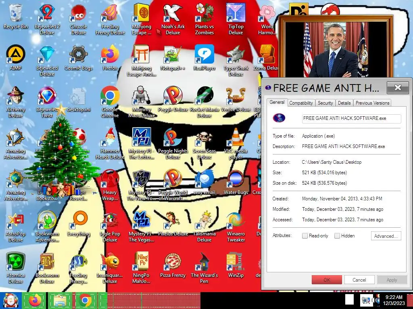Switch to the Compatibility tab
This screenshot has width=413, height=309.
coord(301,103)
